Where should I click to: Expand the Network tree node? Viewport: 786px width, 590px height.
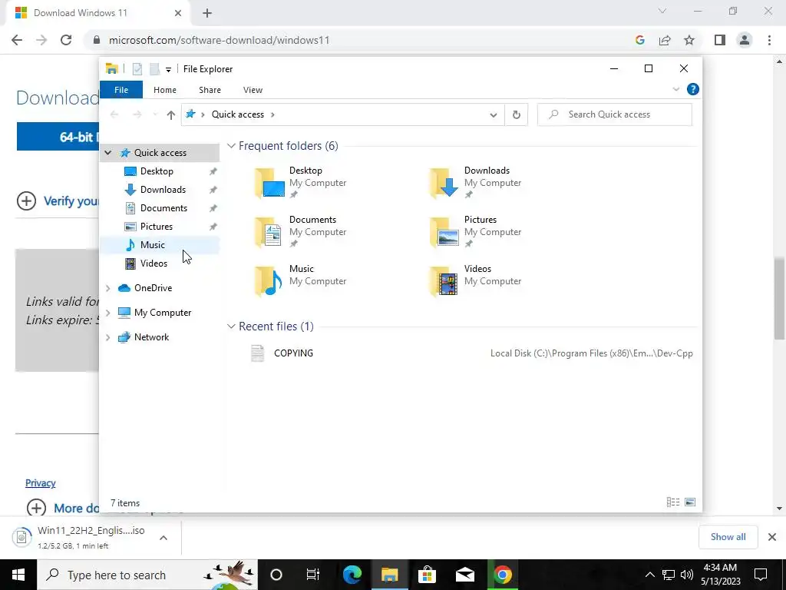click(x=107, y=337)
